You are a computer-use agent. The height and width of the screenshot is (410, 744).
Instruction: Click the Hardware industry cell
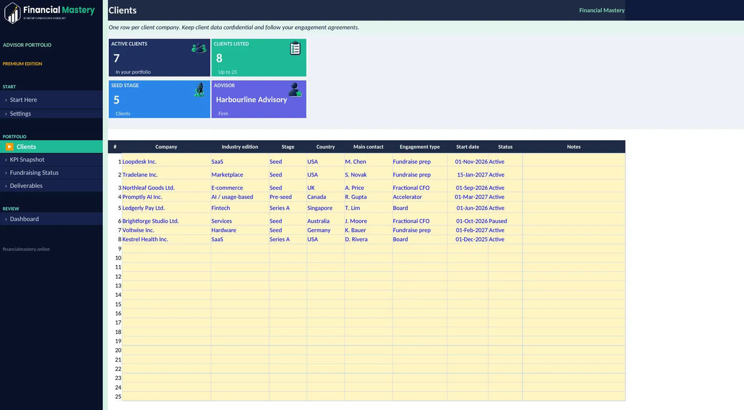coord(240,230)
